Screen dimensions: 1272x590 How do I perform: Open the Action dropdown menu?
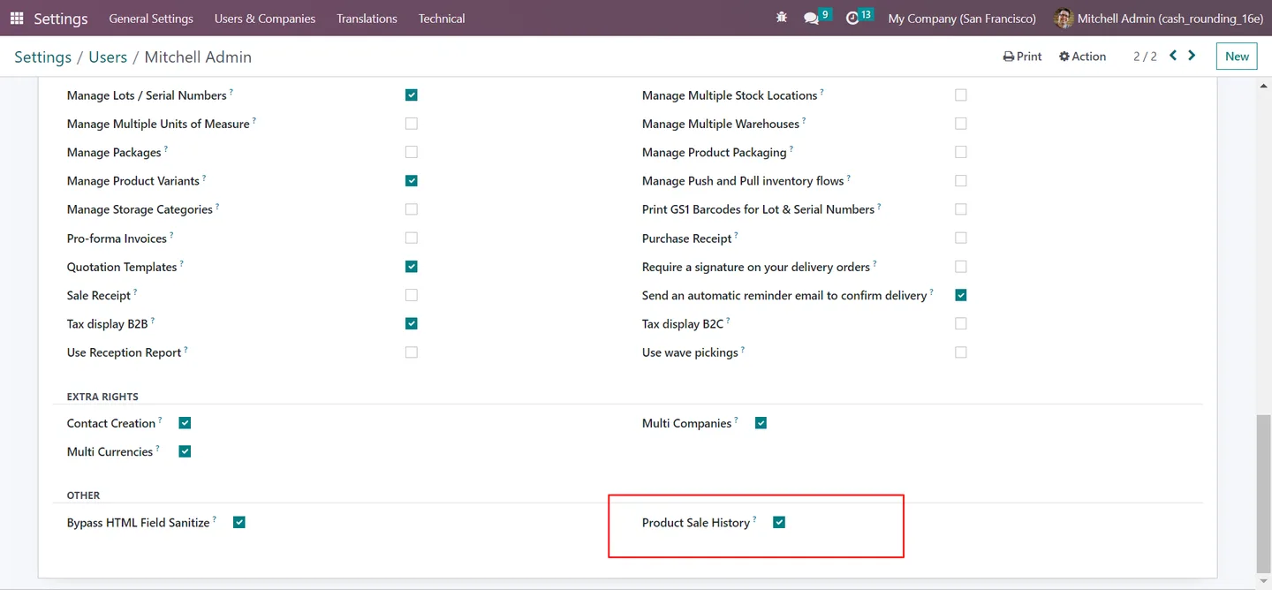pyautogui.click(x=1082, y=56)
